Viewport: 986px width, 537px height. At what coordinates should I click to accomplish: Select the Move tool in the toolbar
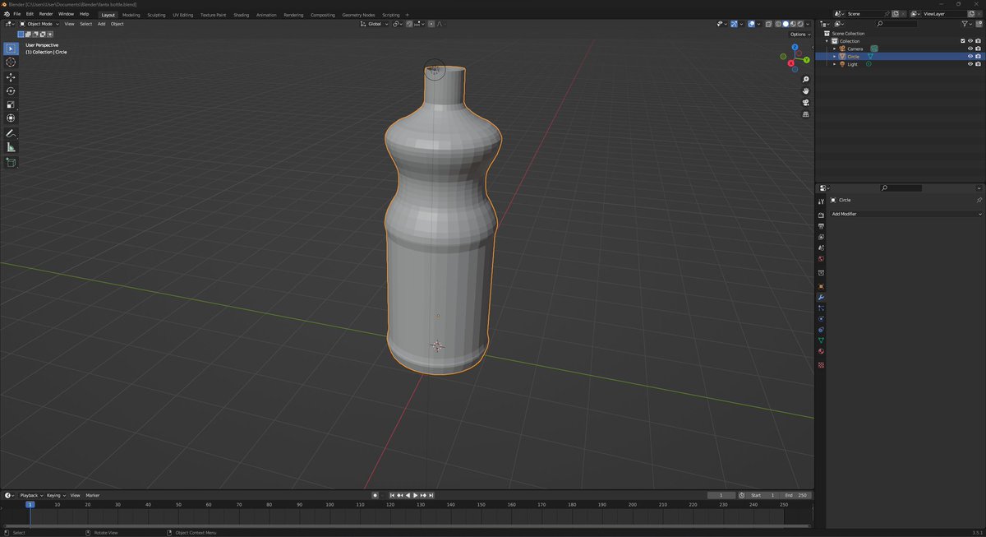[x=11, y=76]
